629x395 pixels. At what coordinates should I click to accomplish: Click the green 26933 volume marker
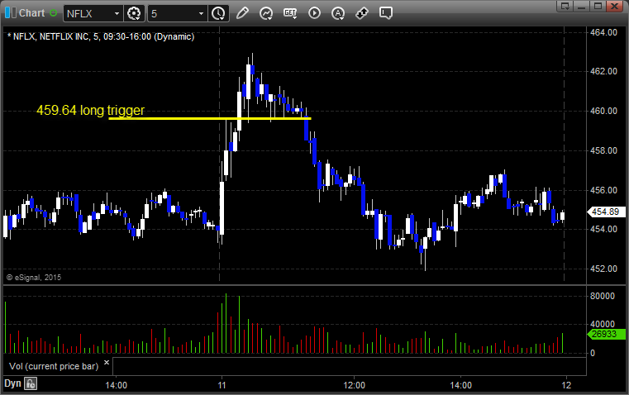606,334
